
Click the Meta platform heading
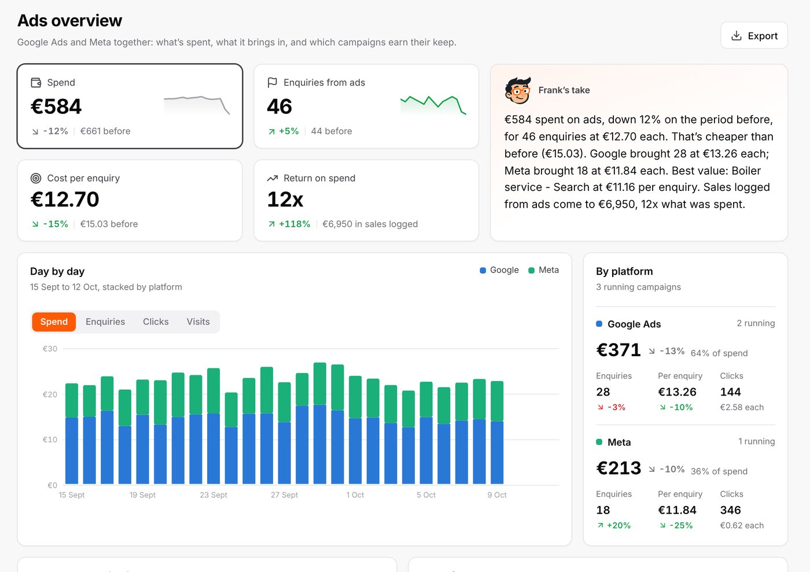(x=619, y=442)
